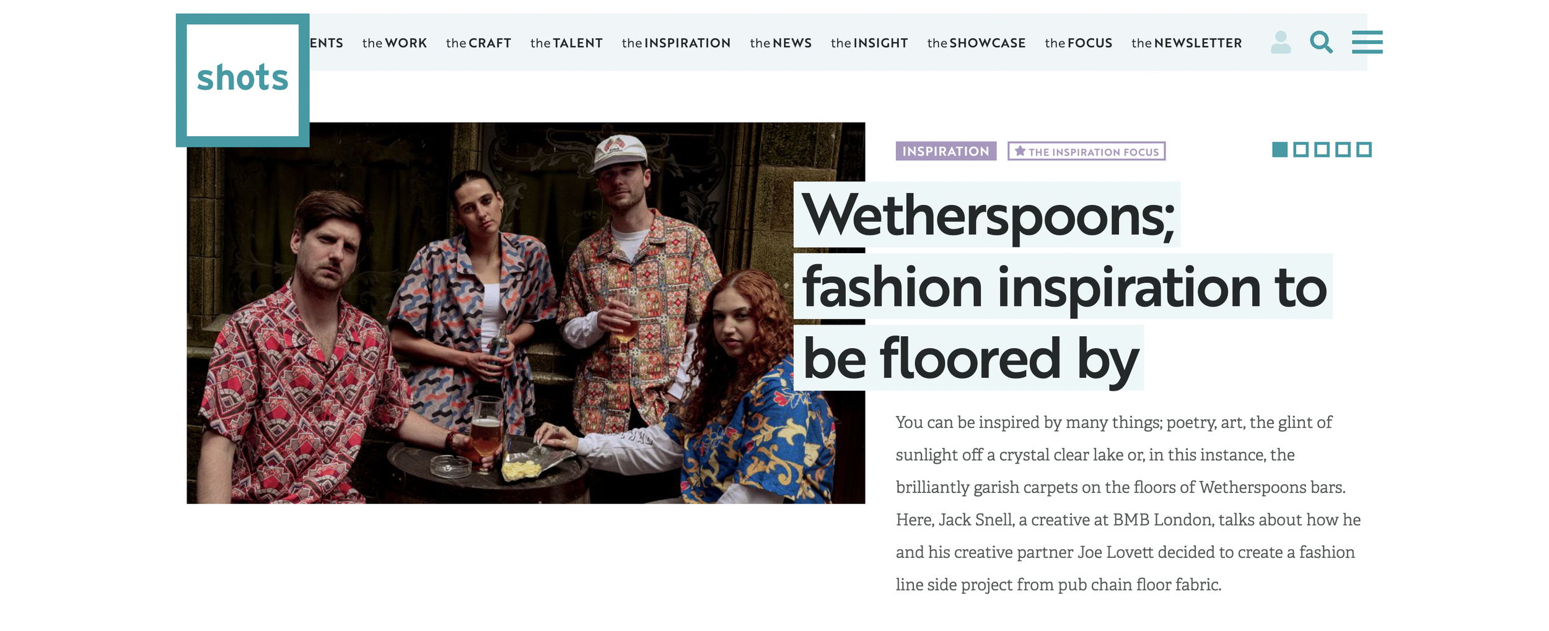Open the Wetherspoons fashion inspiration headline
1549x631 pixels.
click(1063, 286)
